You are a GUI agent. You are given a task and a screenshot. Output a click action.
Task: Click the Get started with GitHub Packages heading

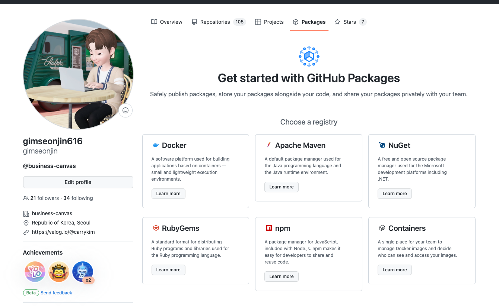pos(309,78)
